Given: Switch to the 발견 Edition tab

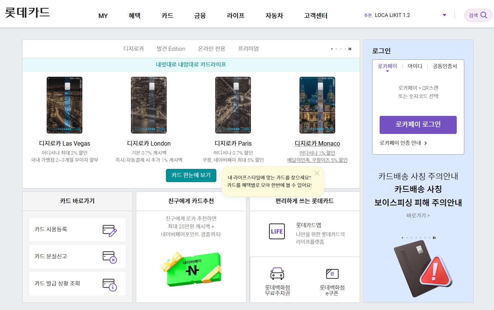Looking at the screenshot, I should [x=171, y=49].
